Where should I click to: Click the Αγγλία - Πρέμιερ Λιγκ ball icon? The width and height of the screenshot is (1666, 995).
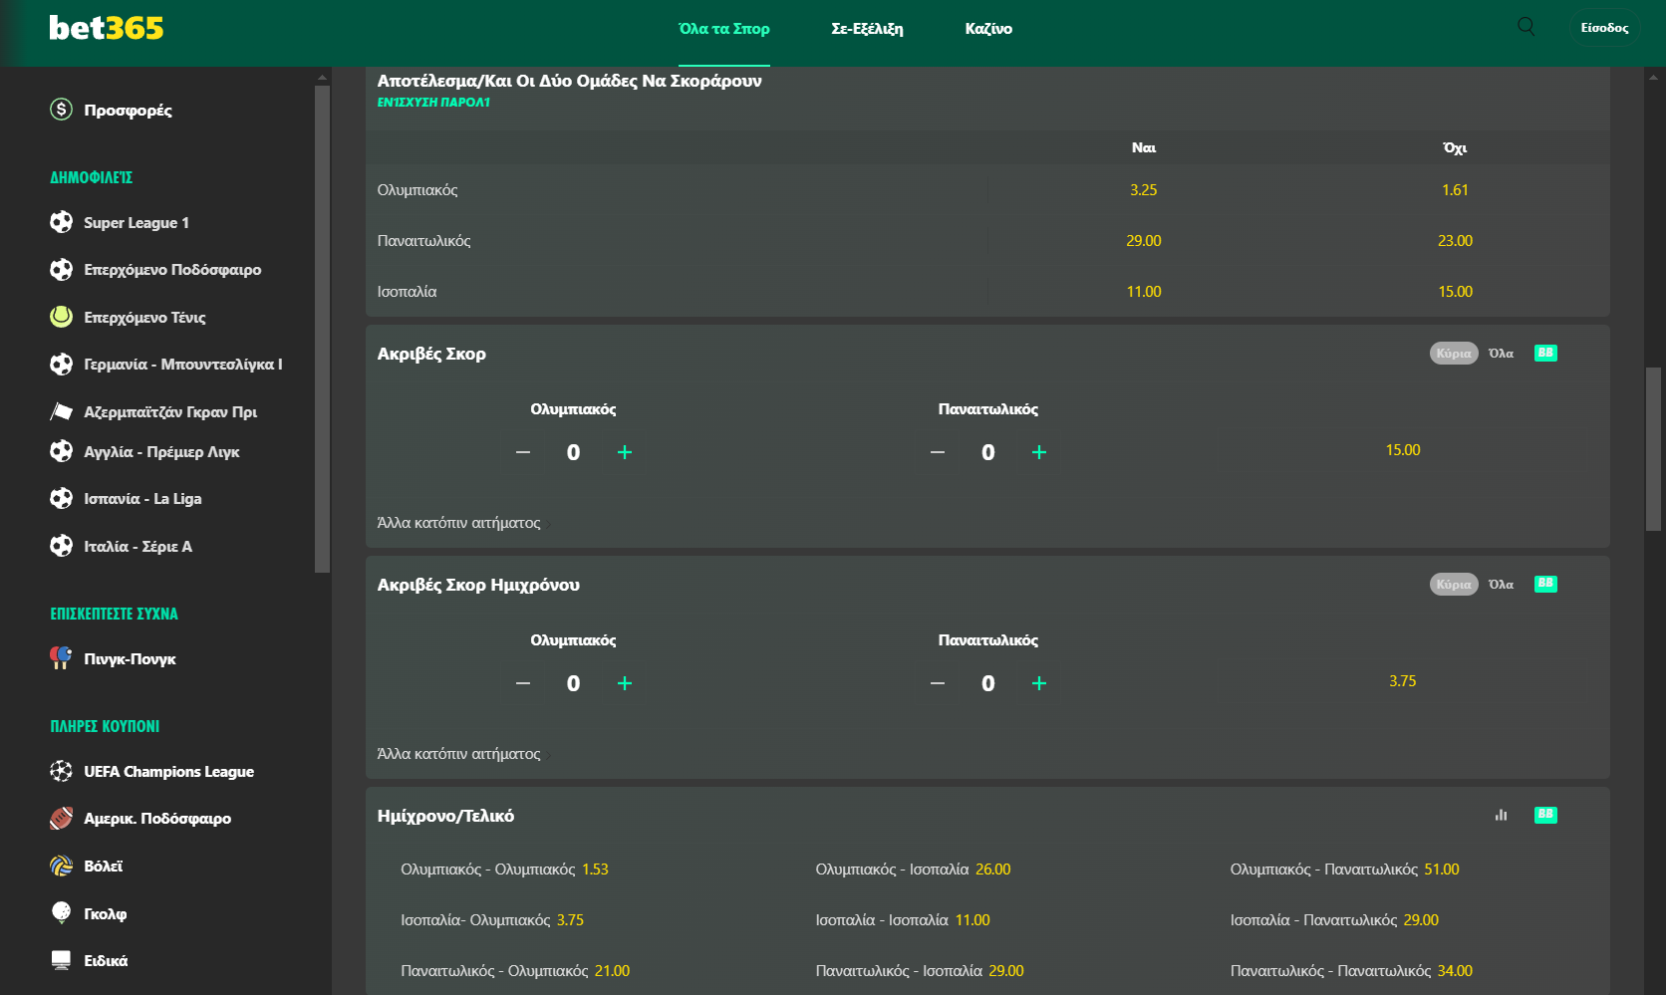pos(62,451)
